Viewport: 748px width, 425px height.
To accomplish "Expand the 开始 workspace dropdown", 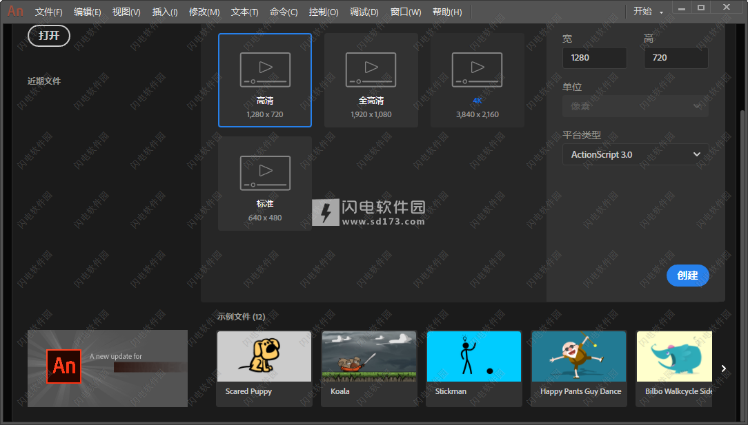I will 648,12.
